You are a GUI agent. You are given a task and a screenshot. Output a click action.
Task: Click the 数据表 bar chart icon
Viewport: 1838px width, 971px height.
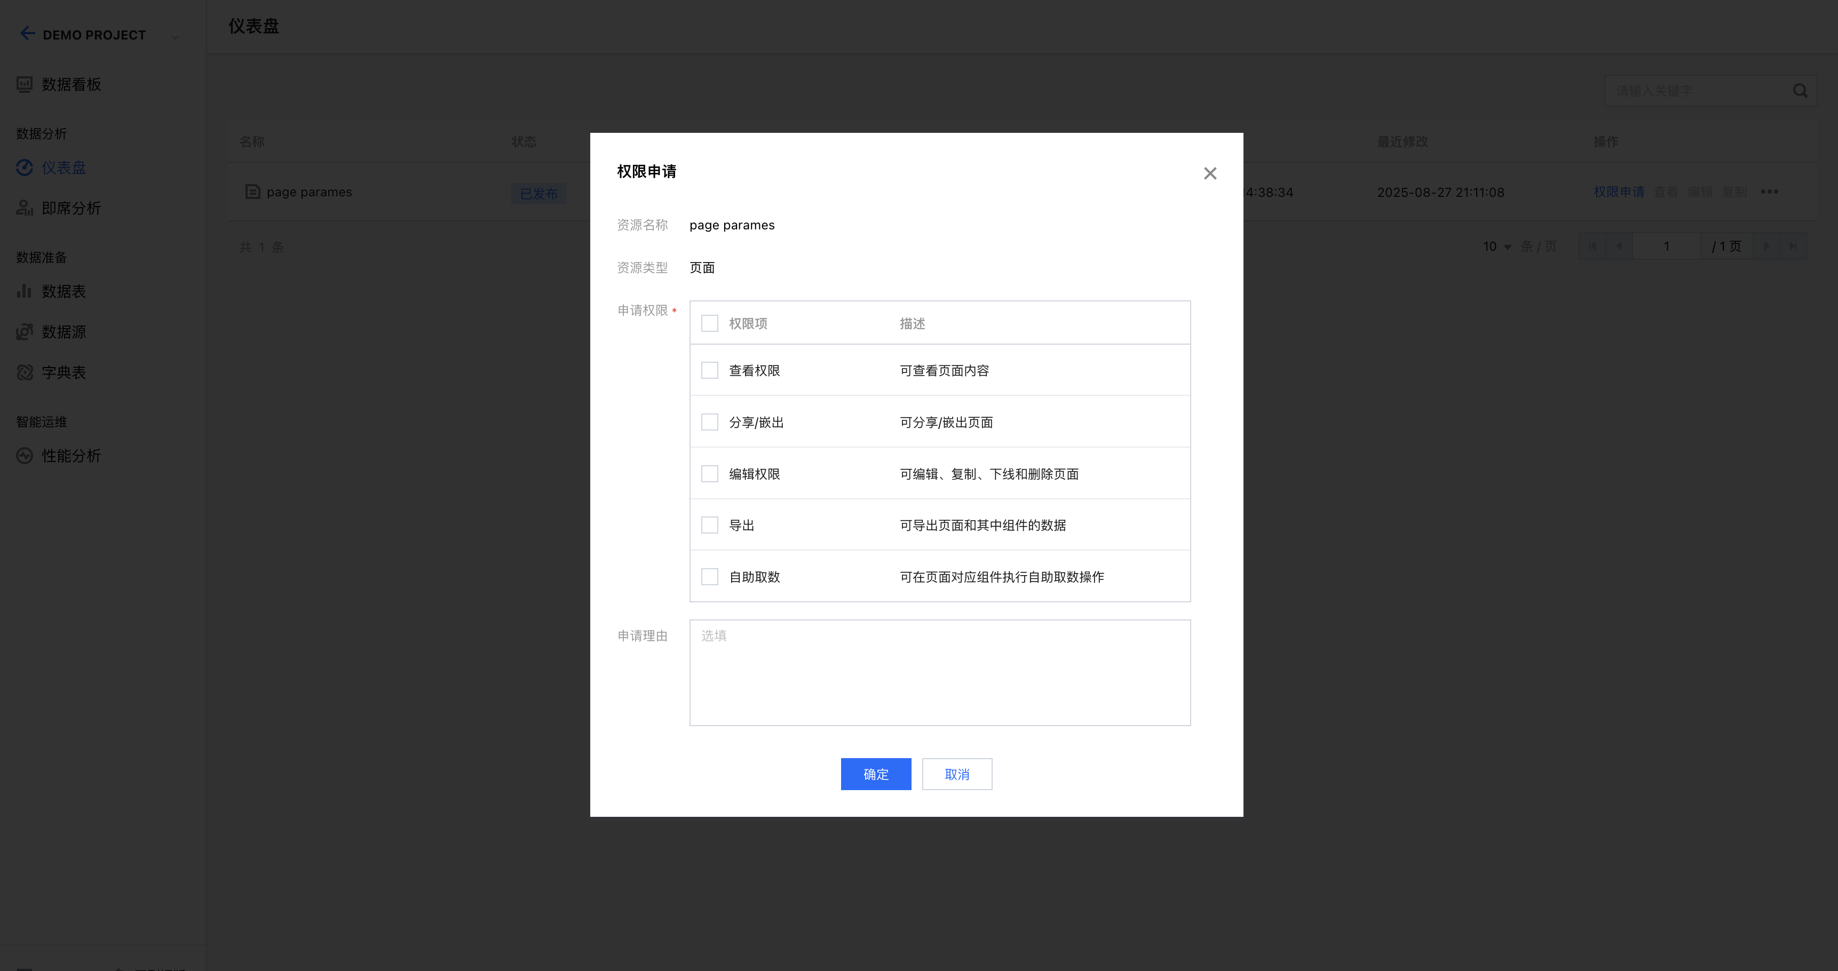[24, 291]
